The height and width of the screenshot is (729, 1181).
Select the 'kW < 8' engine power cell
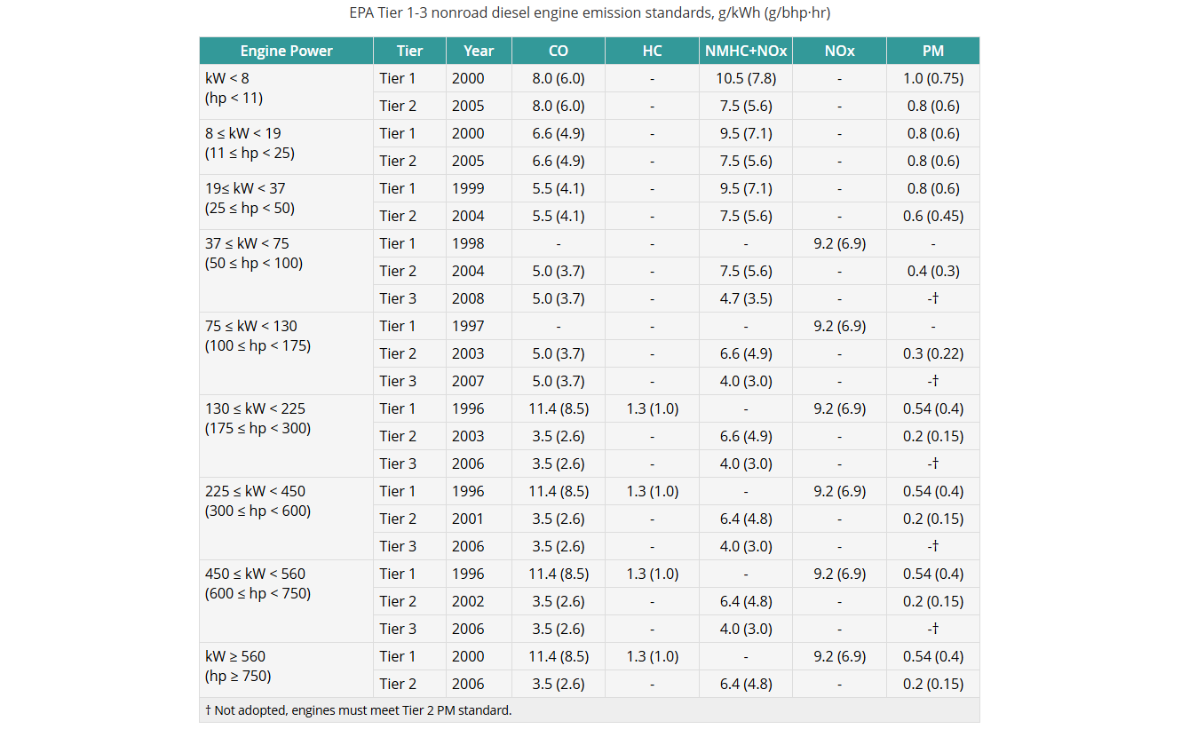(286, 91)
